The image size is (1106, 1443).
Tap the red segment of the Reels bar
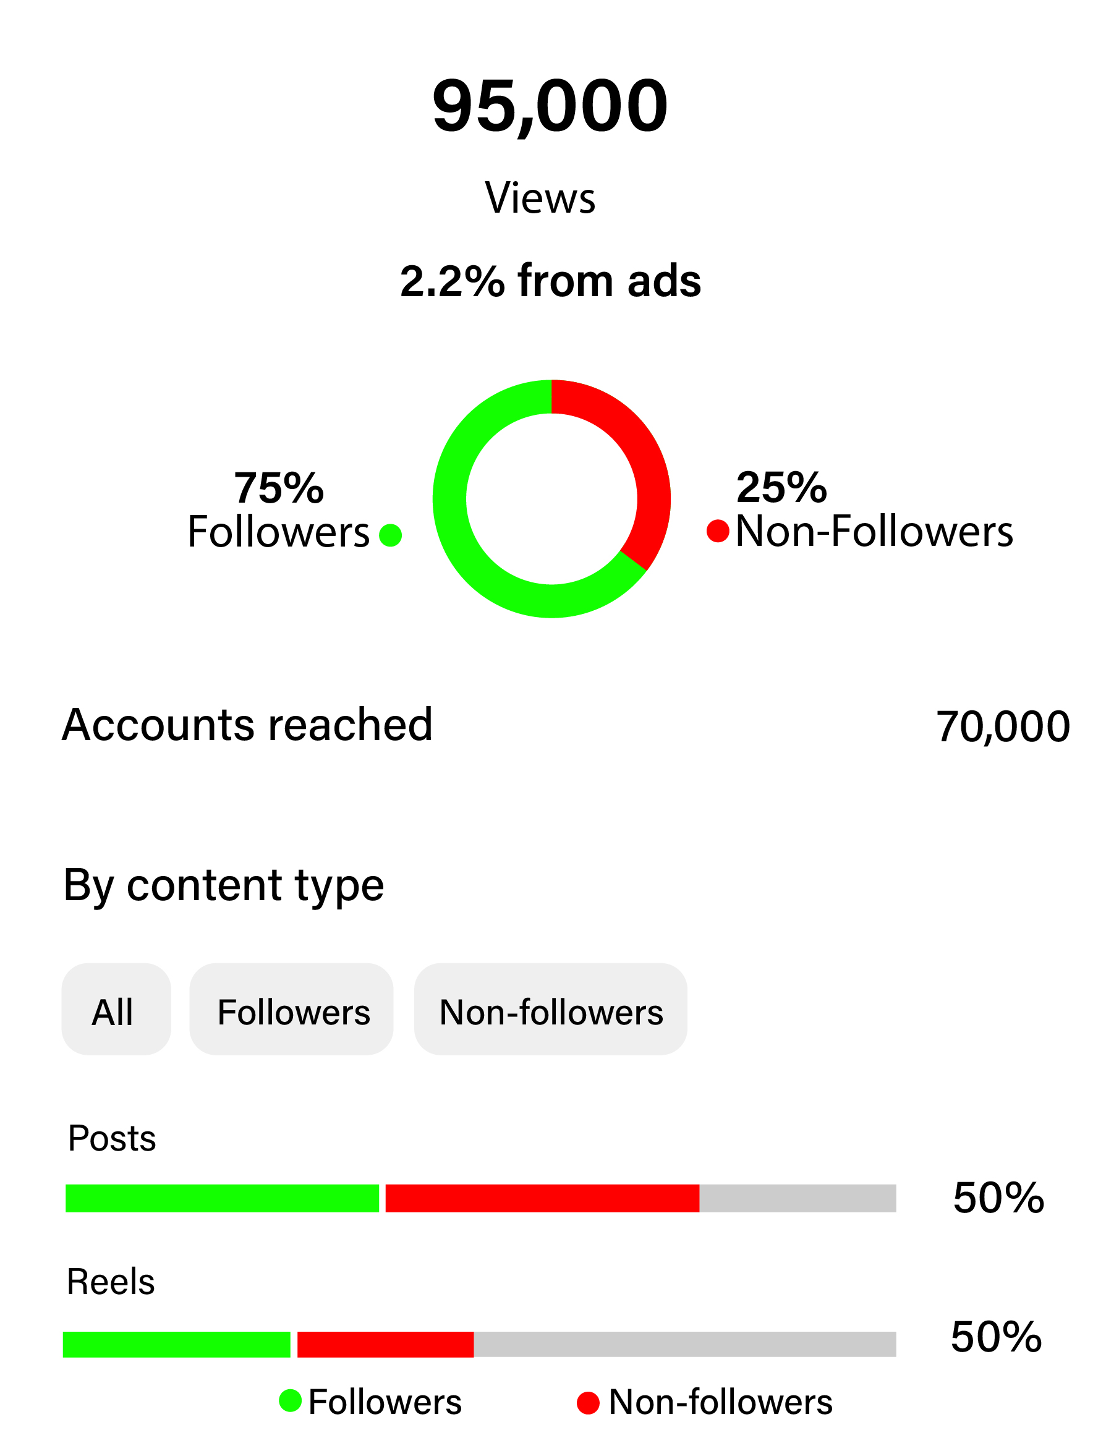coord(385,1344)
